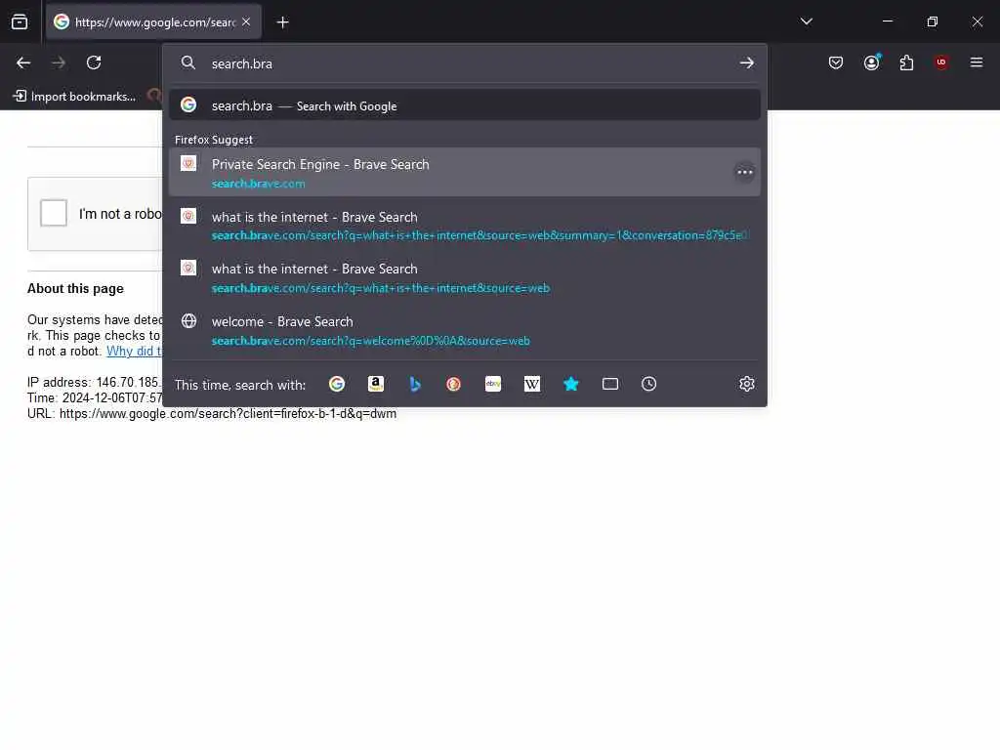Restore down the Firefox window
Viewport: 1000px width, 750px height.
pyautogui.click(x=933, y=21)
